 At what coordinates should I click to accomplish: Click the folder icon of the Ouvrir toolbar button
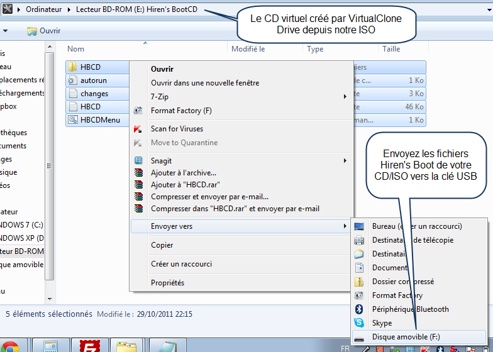[x=31, y=31]
